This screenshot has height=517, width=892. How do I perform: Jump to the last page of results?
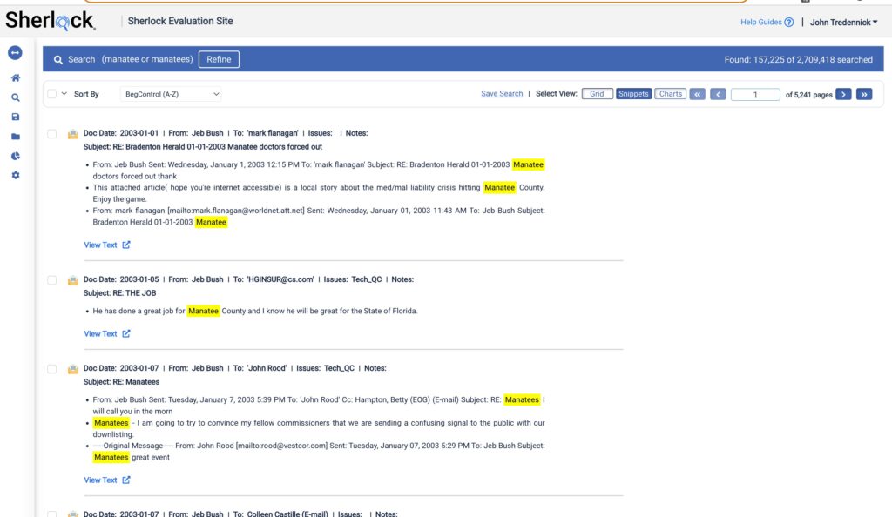[864, 94]
